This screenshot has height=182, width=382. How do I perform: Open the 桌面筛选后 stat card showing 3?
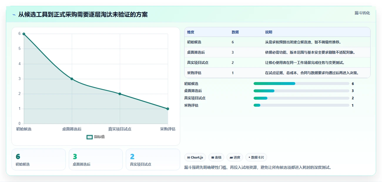tap(96, 159)
